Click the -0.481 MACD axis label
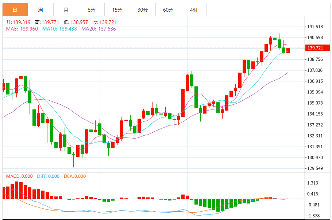 click(x=313, y=205)
